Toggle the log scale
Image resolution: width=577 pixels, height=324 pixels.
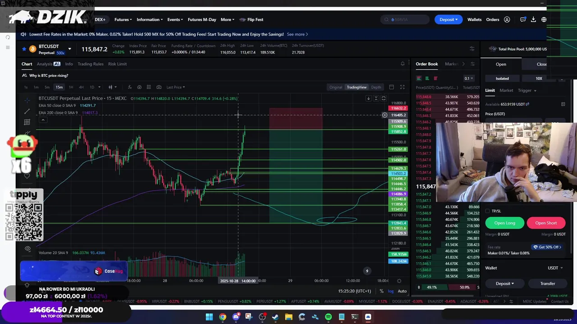(x=390, y=291)
